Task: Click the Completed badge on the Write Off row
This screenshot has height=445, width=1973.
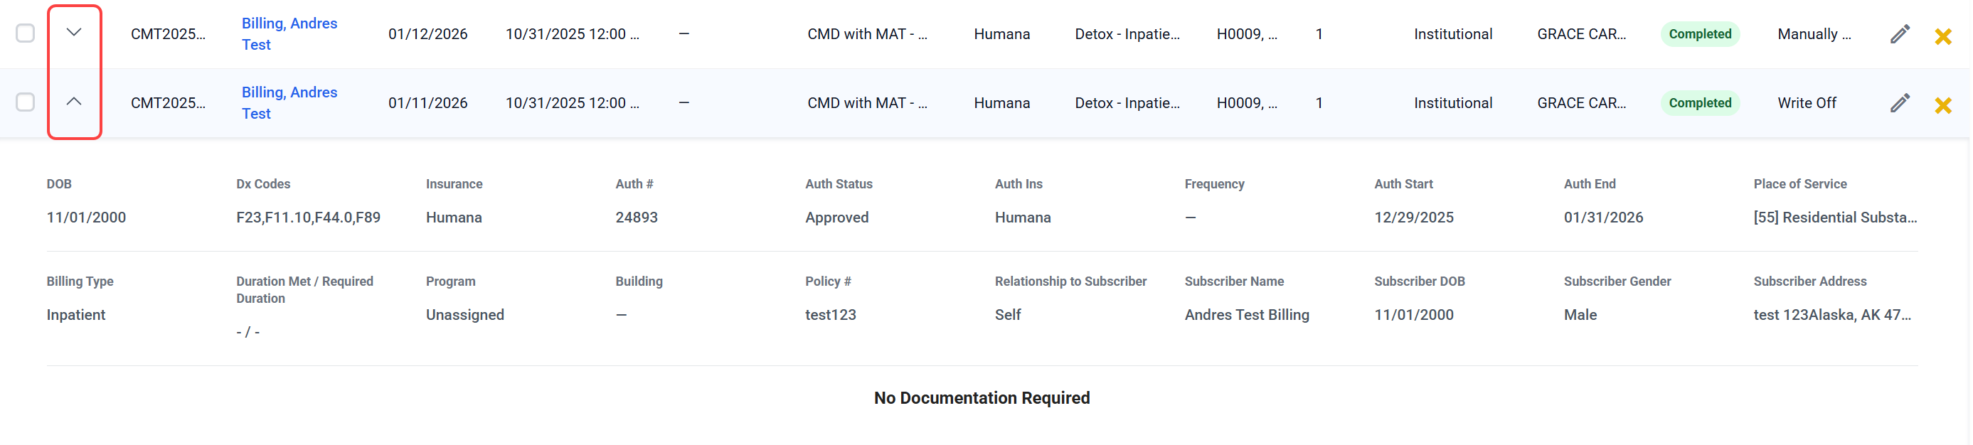Action: pos(1700,103)
